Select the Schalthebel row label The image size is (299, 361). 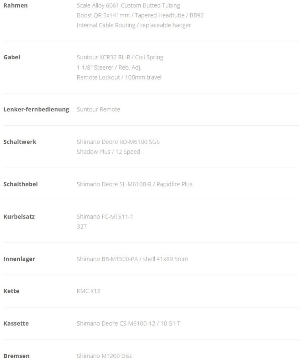point(20,184)
